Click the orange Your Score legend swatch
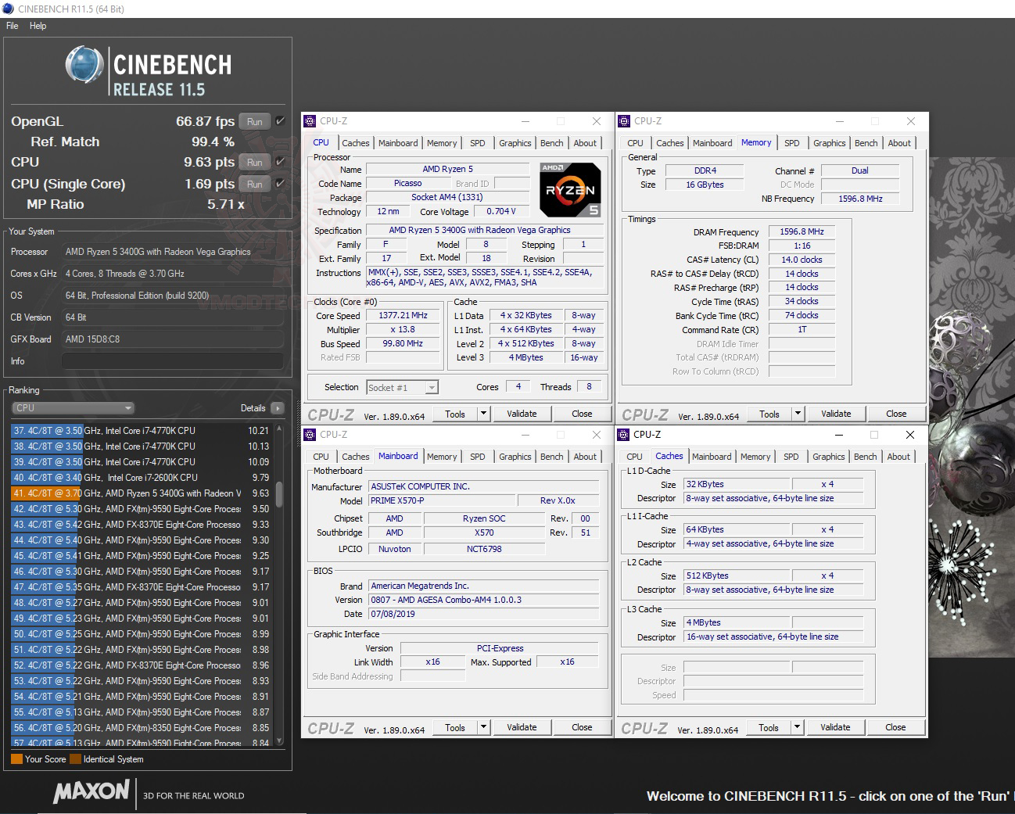The image size is (1015, 814). (16, 758)
